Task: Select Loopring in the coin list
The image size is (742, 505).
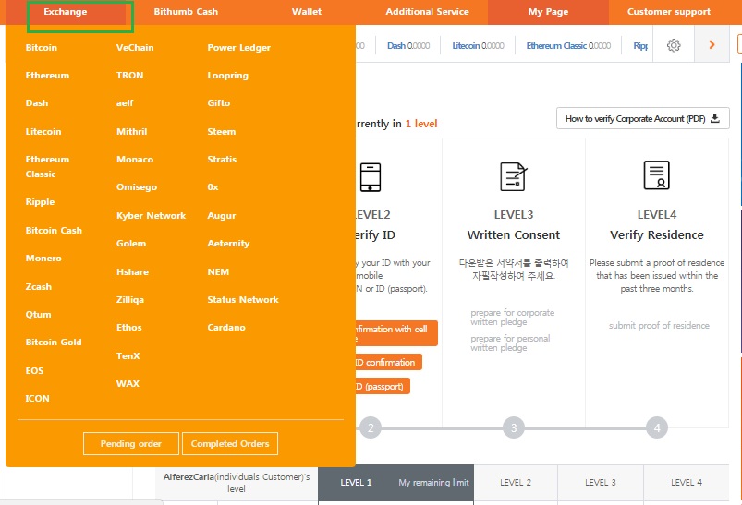Action: [x=227, y=76]
